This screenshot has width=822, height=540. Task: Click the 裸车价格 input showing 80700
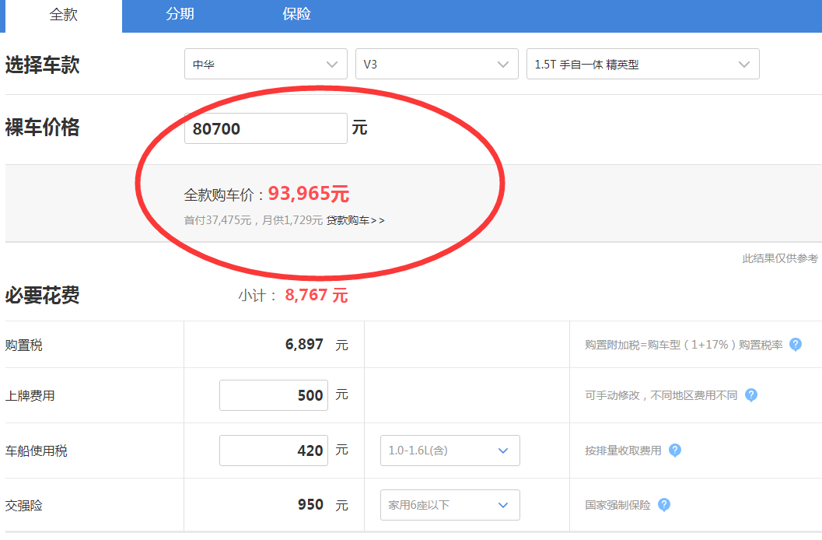[266, 128]
